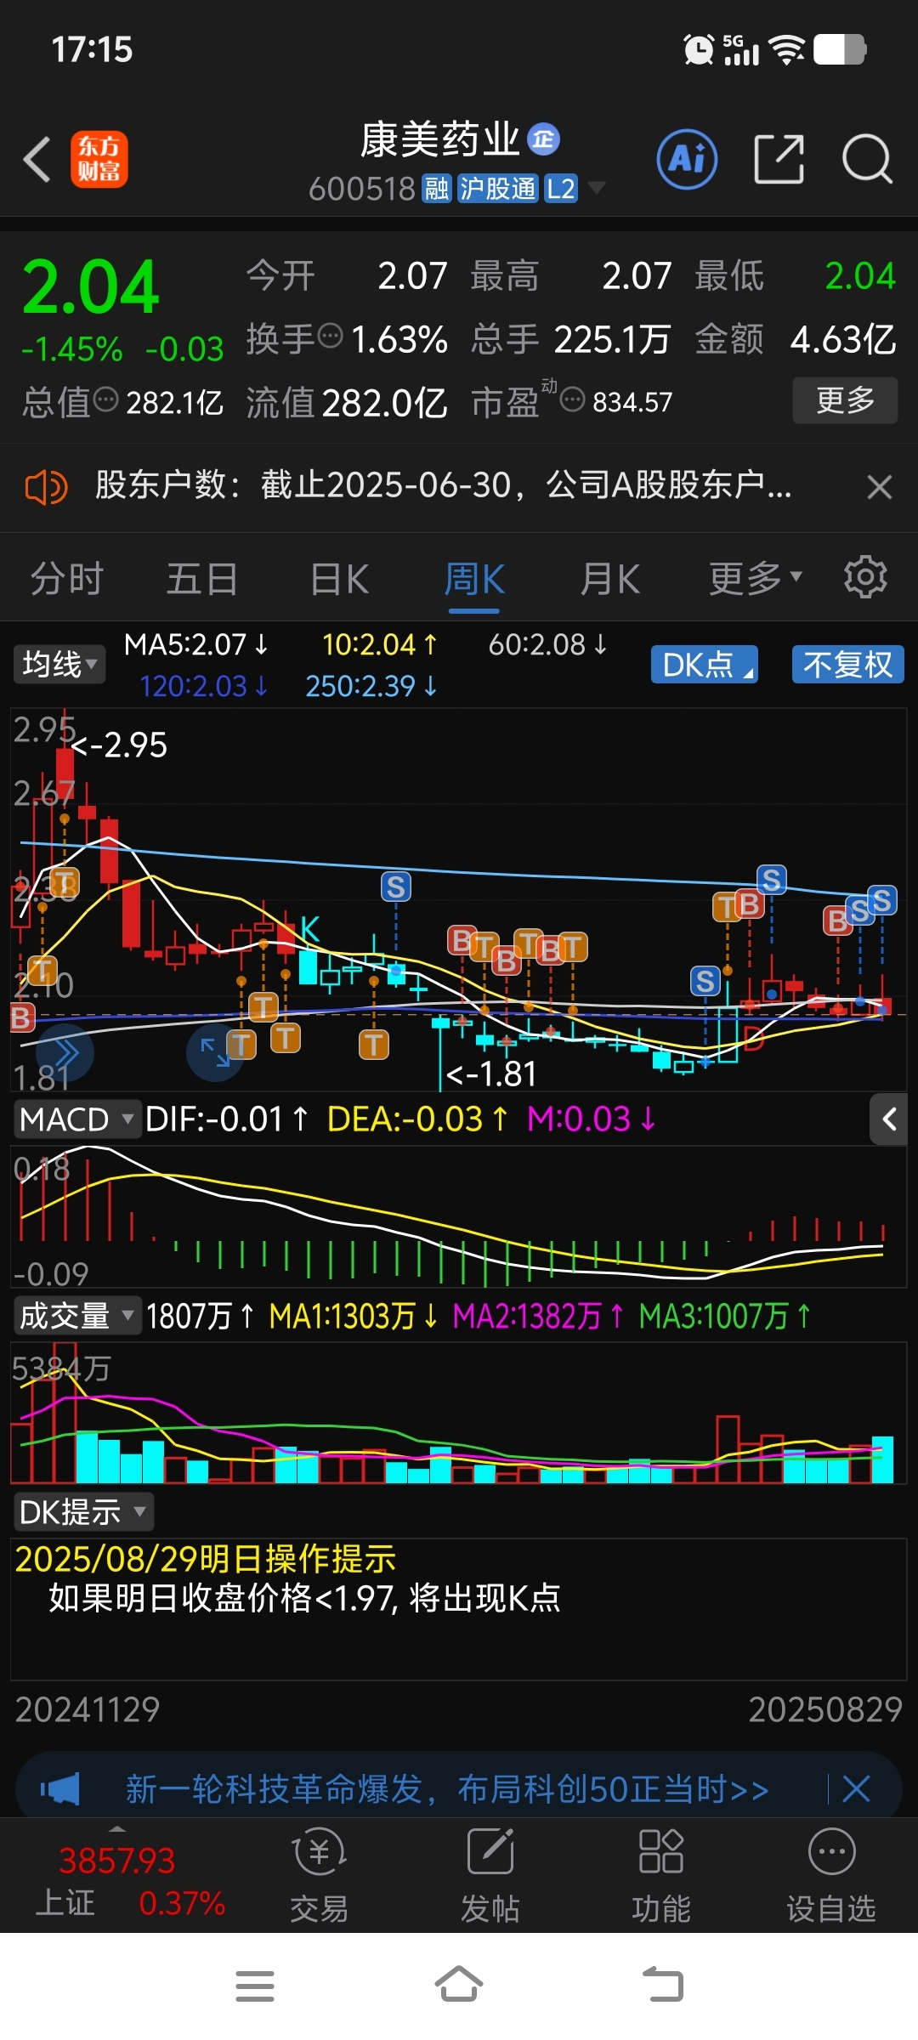Tap the info icon beside 总值

point(105,399)
